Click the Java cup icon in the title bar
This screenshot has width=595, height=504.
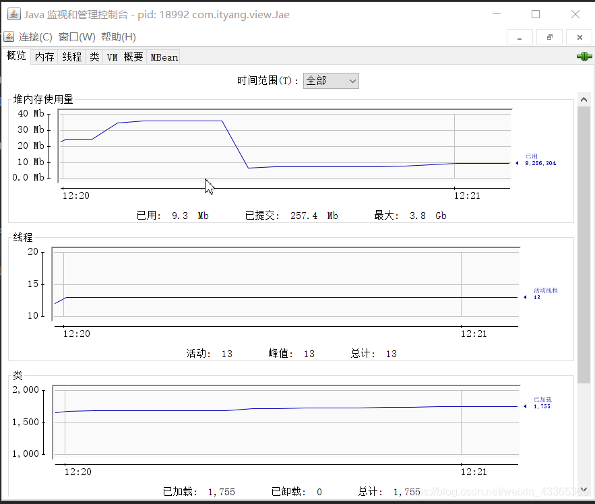click(x=13, y=13)
